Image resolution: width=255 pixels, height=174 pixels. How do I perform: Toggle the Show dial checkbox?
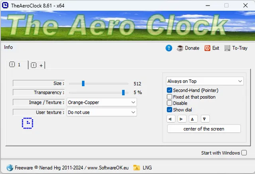tap(169, 110)
